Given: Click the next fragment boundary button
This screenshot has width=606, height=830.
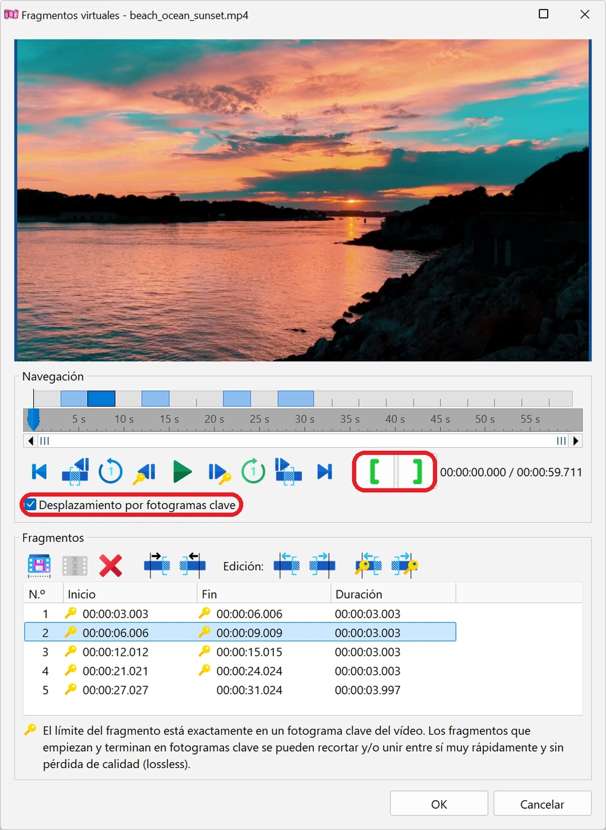Looking at the screenshot, I should [x=288, y=471].
